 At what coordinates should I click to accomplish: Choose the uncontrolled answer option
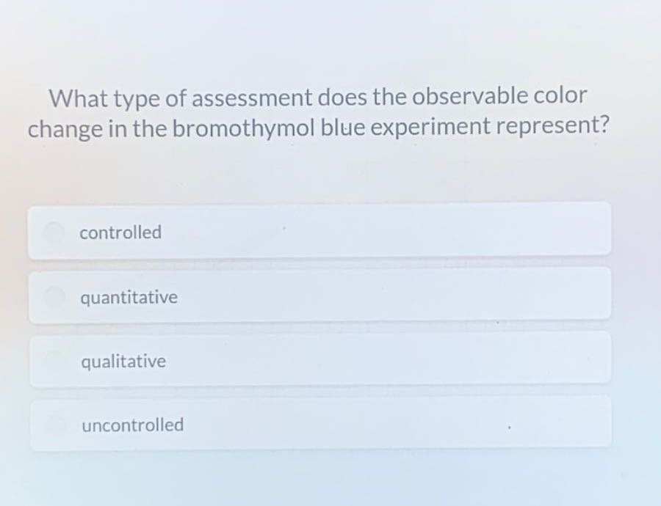[x=319, y=424]
